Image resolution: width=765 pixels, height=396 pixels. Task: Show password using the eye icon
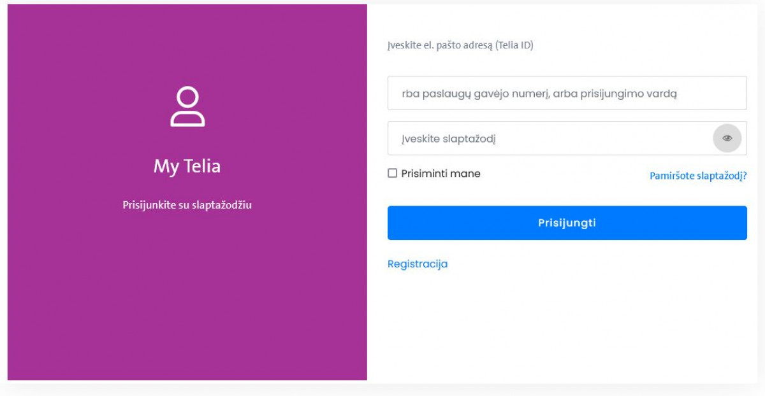coord(727,138)
